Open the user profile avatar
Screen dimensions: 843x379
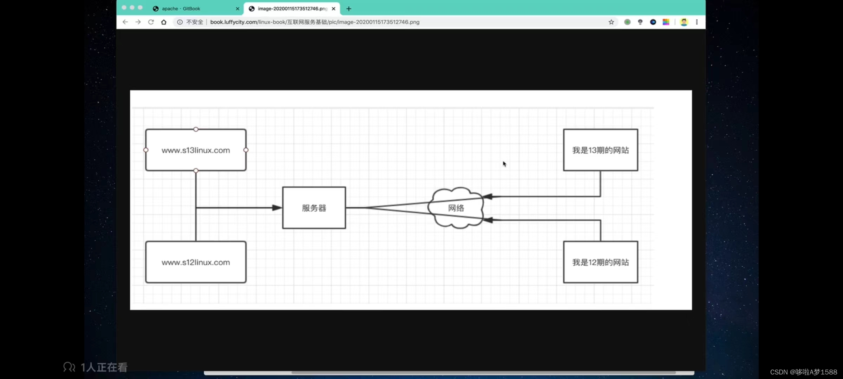tap(684, 22)
